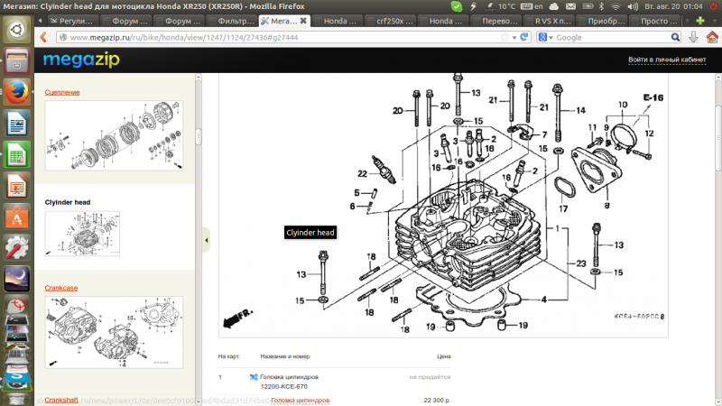The image size is (722, 406).
Task: Click the 'не продаётся' status text
Action: pyautogui.click(x=430, y=377)
